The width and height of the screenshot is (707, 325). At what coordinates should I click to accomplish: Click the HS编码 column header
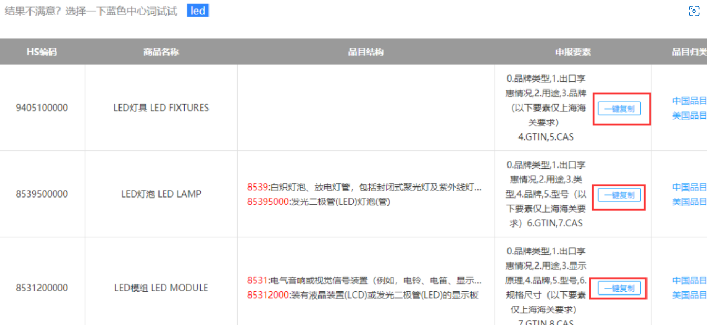42,52
